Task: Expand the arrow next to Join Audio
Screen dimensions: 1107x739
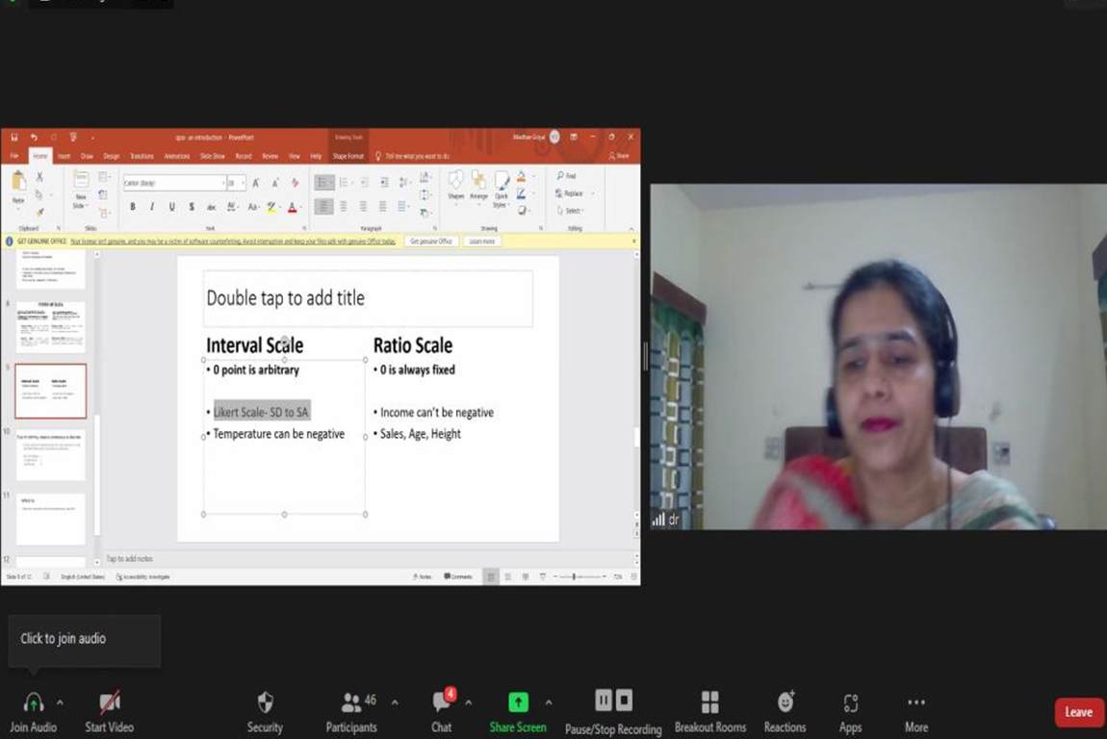Action: [x=60, y=702]
